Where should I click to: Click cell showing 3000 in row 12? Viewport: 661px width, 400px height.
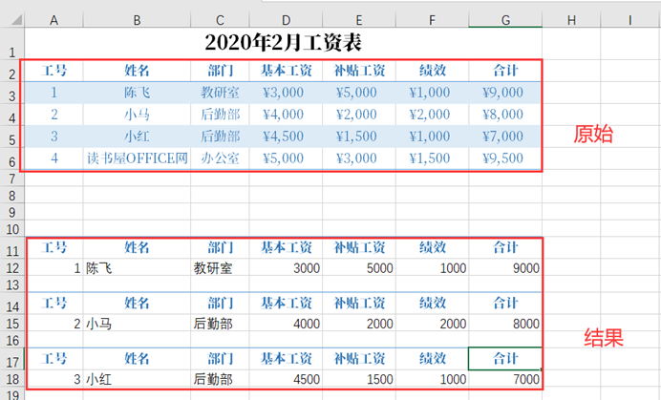click(286, 267)
